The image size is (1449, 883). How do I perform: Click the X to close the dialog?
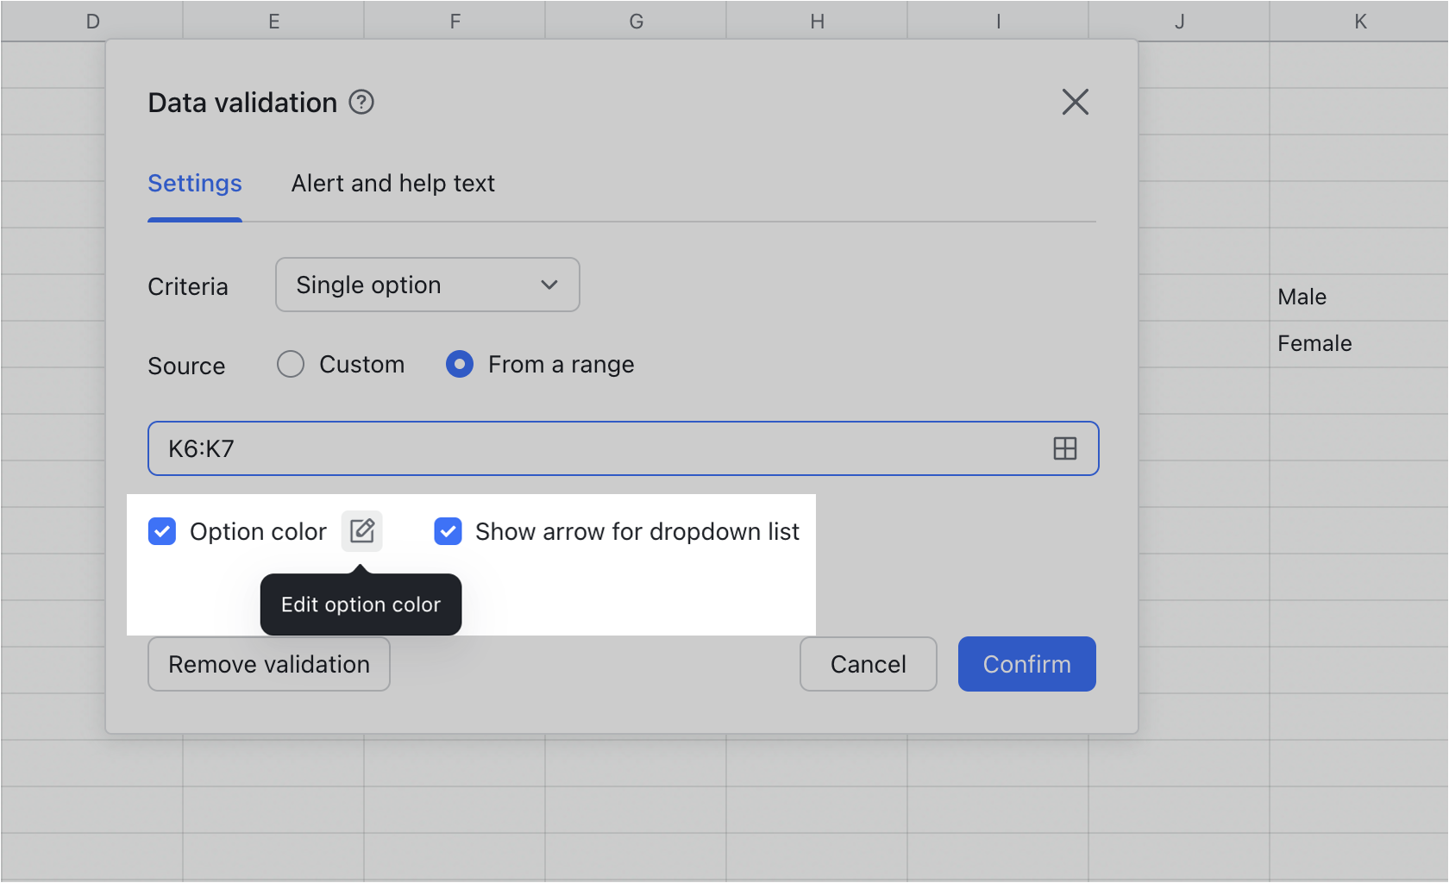(x=1075, y=102)
